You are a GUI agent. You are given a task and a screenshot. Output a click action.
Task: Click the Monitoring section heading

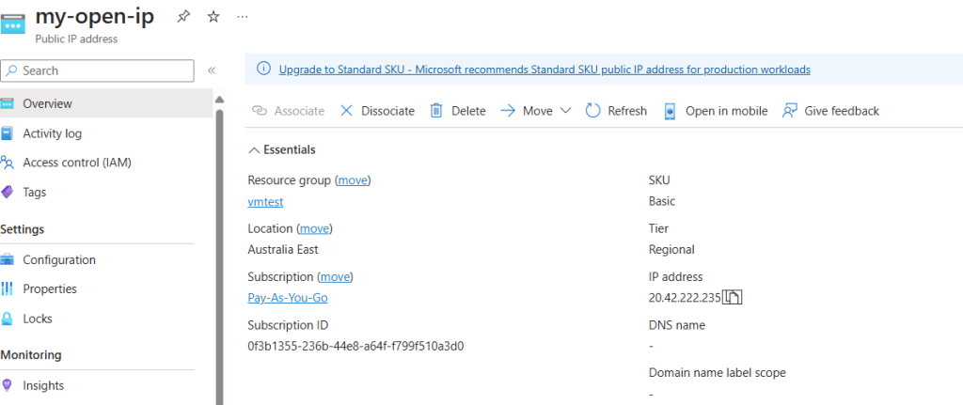click(31, 354)
